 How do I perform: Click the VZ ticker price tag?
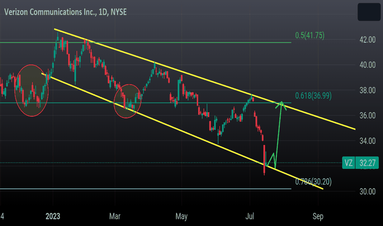pyautogui.click(x=348, y=163)
